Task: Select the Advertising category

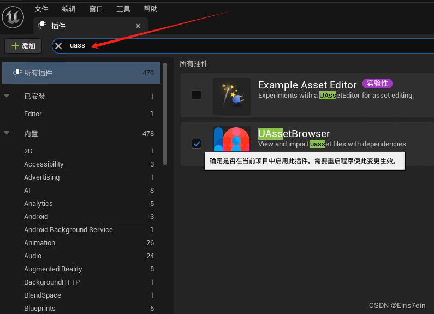Action: 81,177
